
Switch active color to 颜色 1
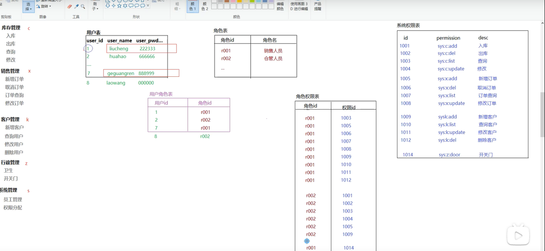pyautogui.click(x=193, y=6)
